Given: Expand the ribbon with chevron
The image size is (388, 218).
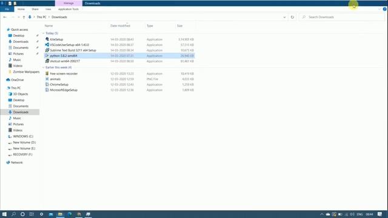Looking at the screenshot, I should coord(380,9).
